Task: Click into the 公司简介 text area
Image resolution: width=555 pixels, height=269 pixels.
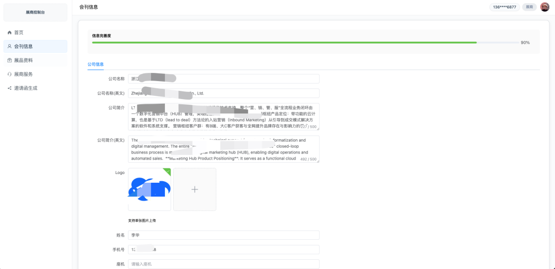Action: [224, 117]
